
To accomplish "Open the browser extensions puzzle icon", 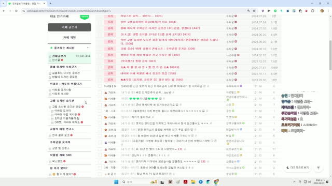I will pyautogui.click(x=313, y=11).
